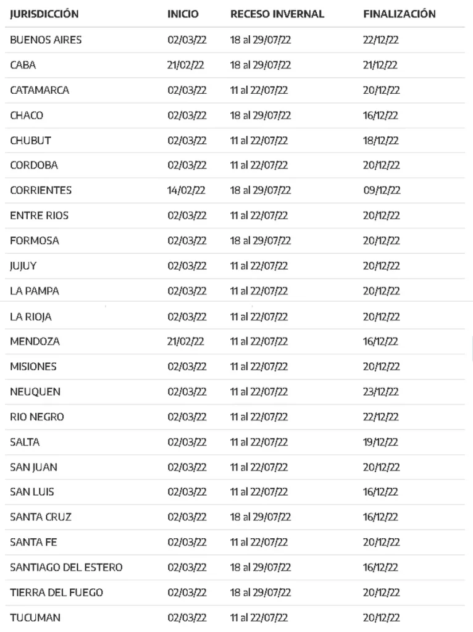
Task: Click Chubut end date 18/12/22
Action: pos(381,141)
